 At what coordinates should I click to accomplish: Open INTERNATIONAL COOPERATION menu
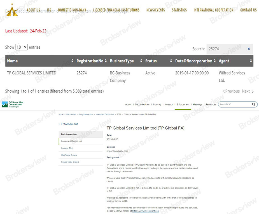pyautogui.click(x=213, y=10)
